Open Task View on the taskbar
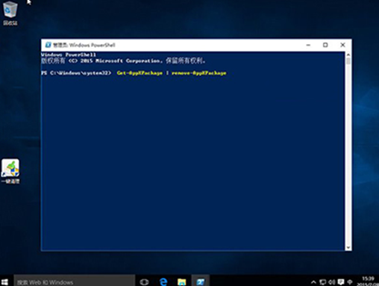The height and width of the screenshot is (286, 379). click(x=144, y=282)
